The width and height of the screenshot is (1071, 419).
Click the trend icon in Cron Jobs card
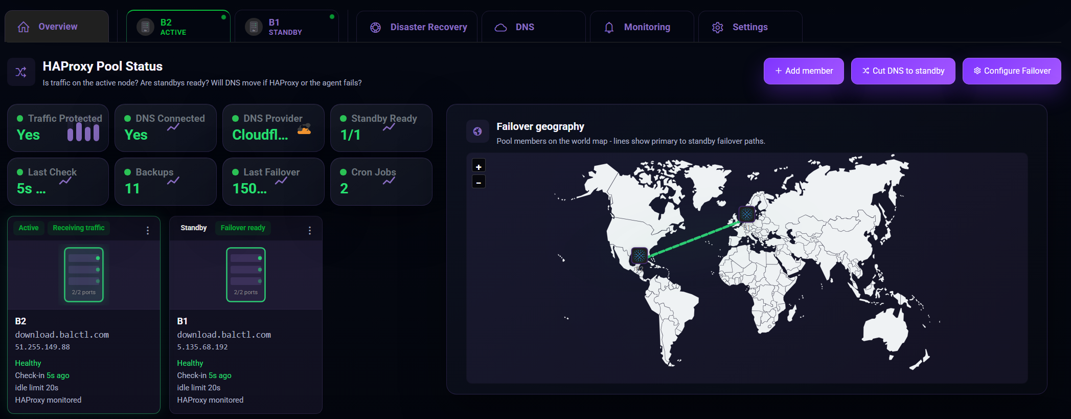point(389,181)
